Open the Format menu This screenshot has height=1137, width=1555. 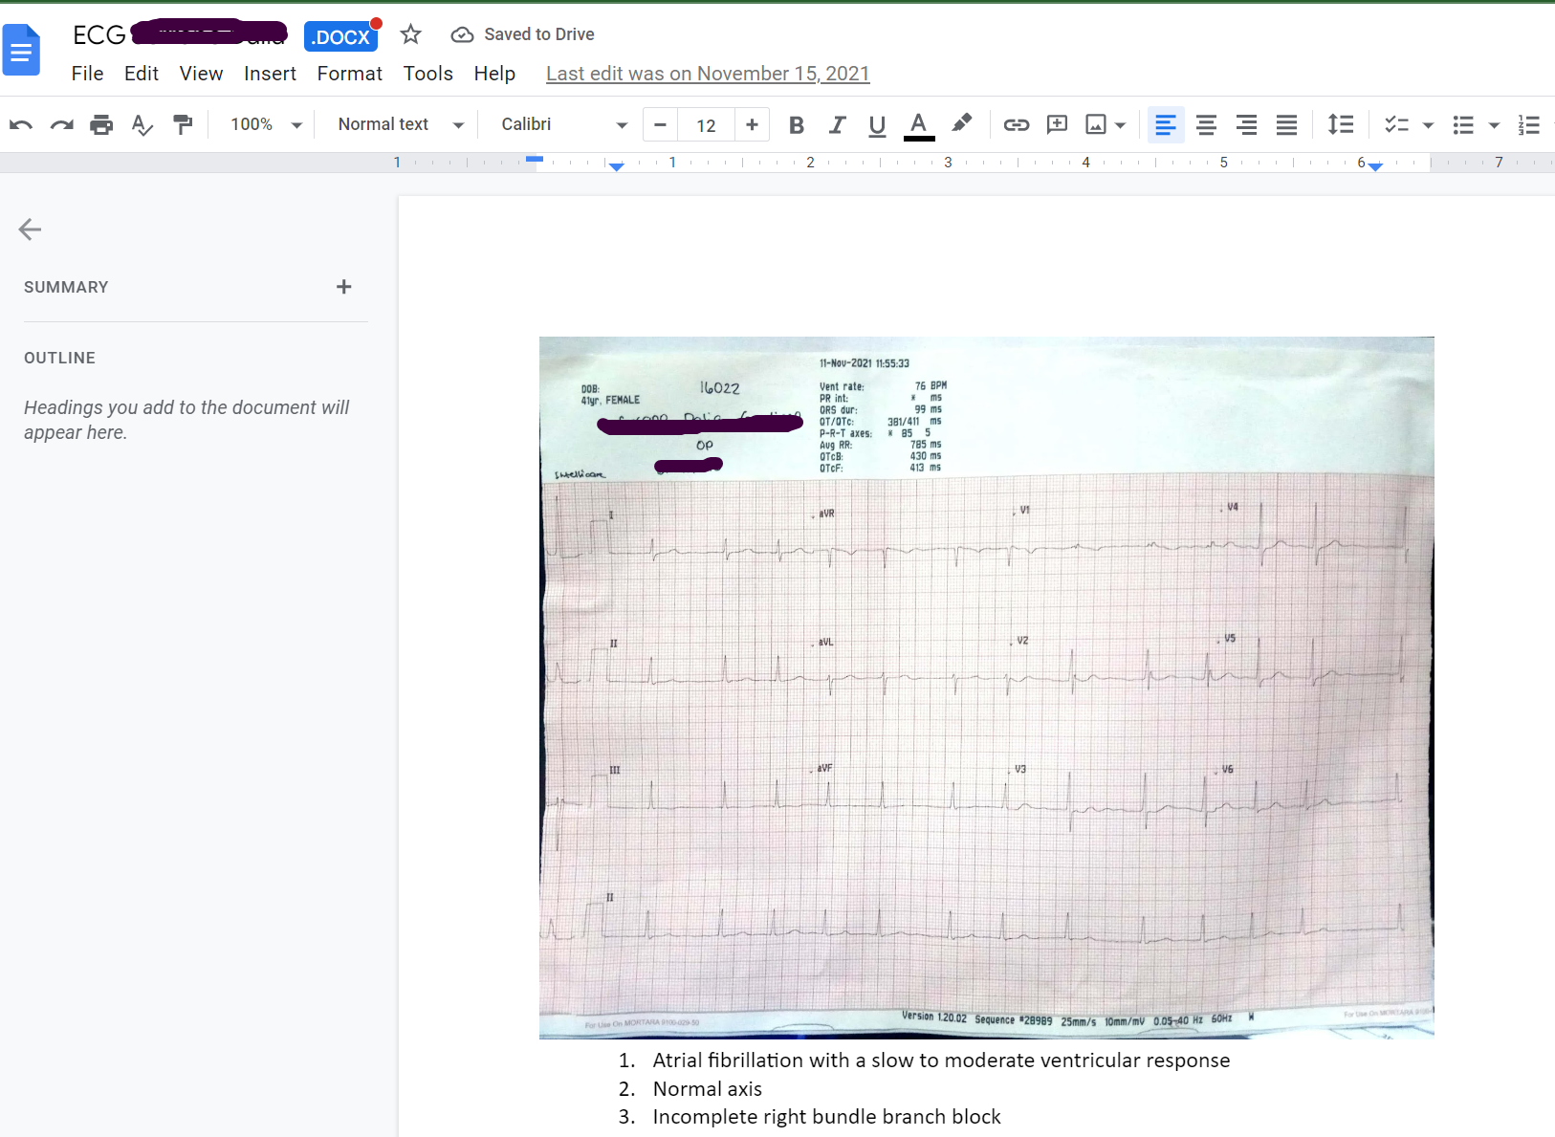[349, 74]
